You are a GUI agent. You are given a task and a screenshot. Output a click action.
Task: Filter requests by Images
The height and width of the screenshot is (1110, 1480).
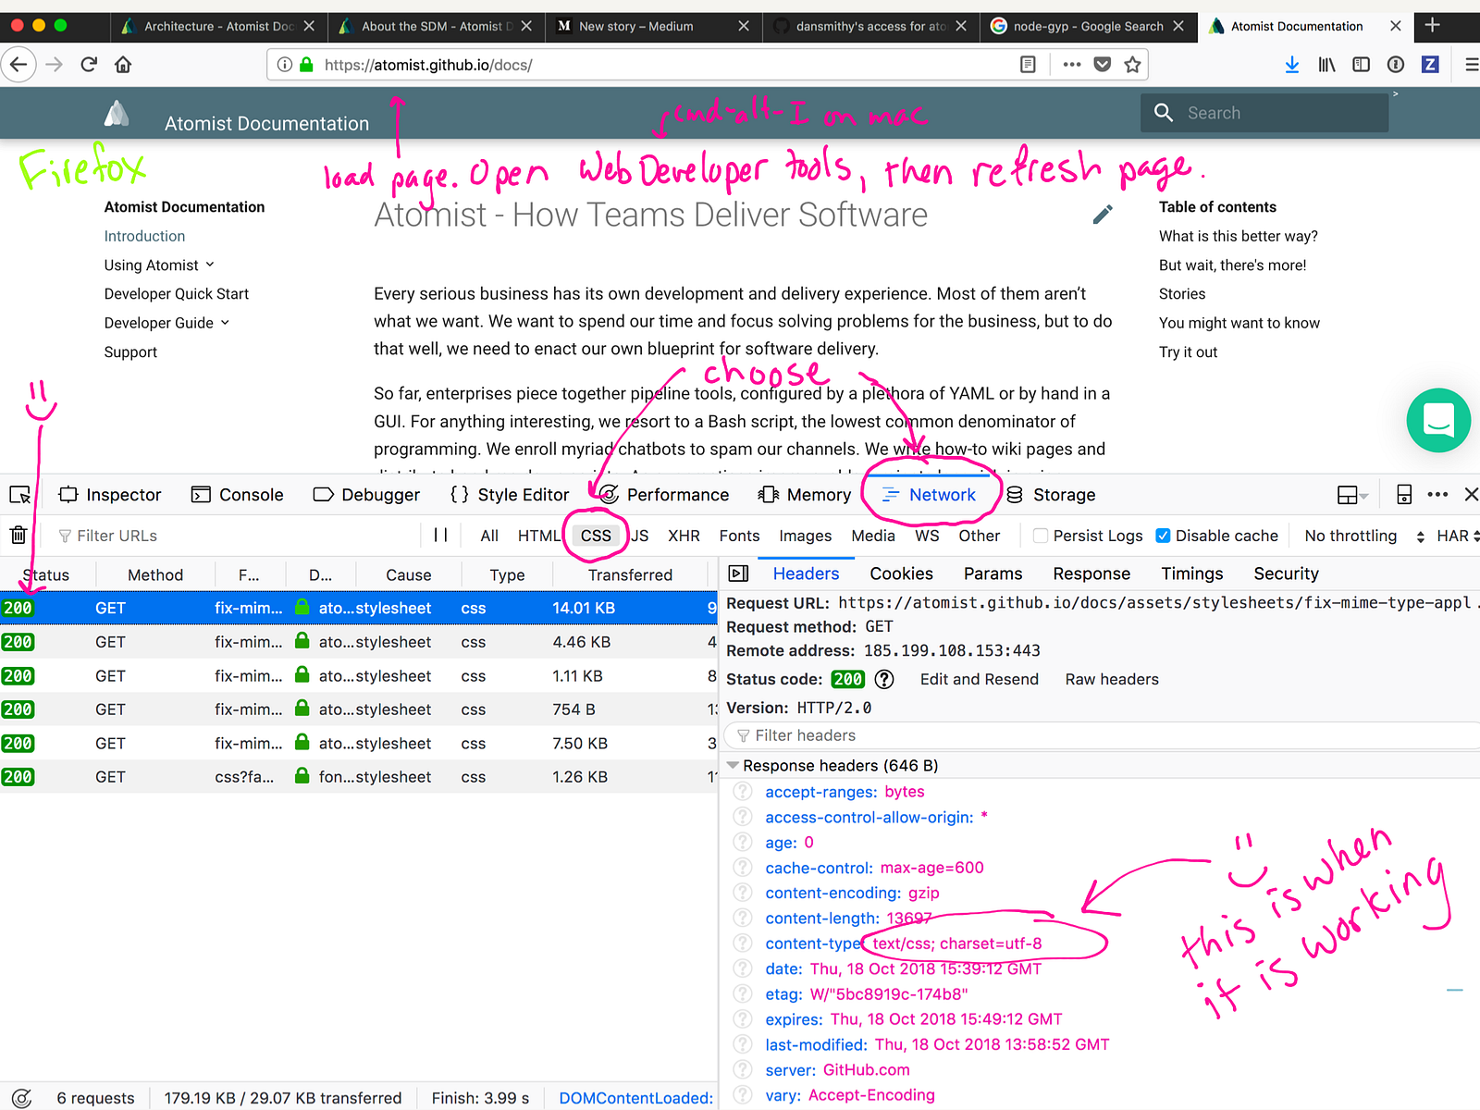click(805, 536)
